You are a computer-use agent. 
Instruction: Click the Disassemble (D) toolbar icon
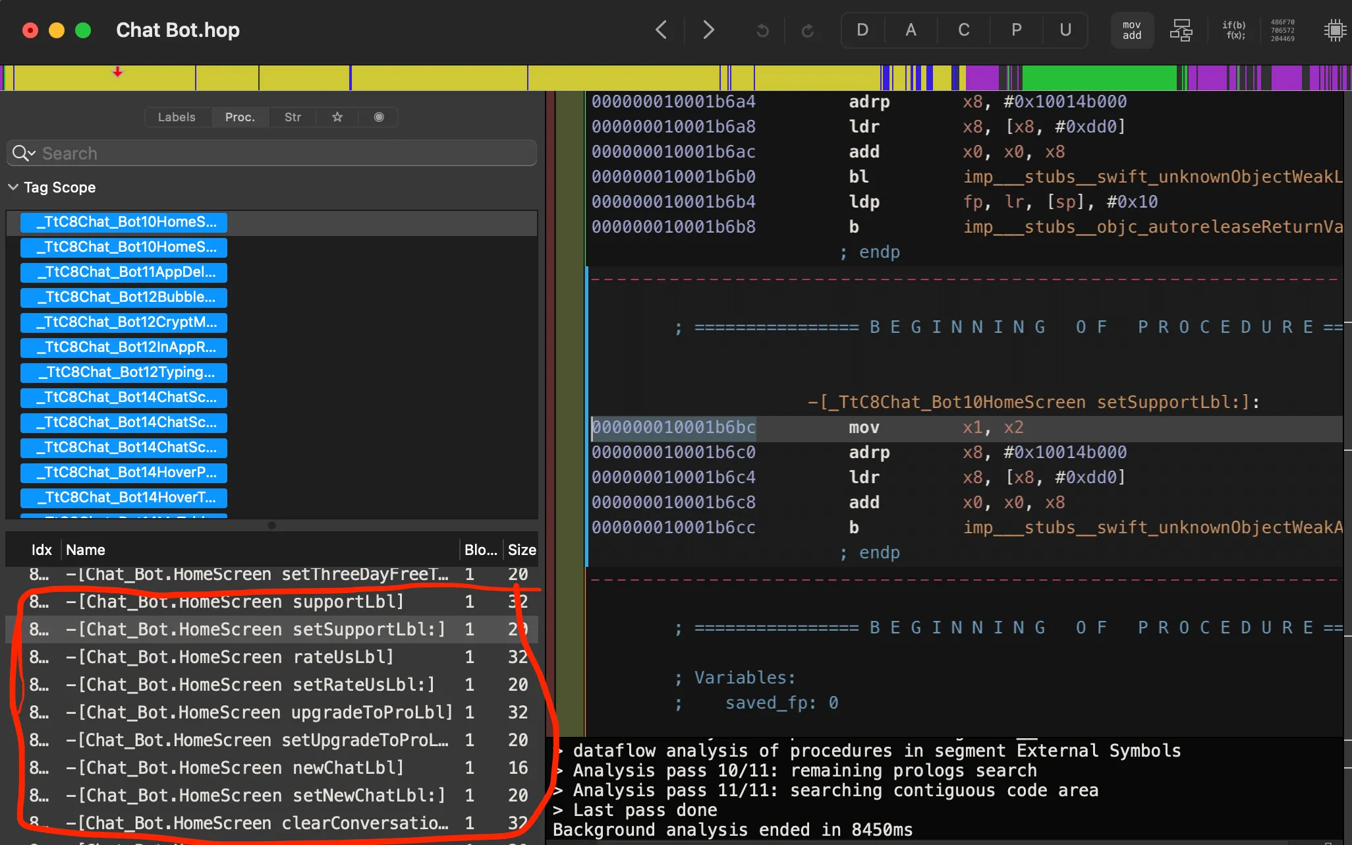coord(862,30)
